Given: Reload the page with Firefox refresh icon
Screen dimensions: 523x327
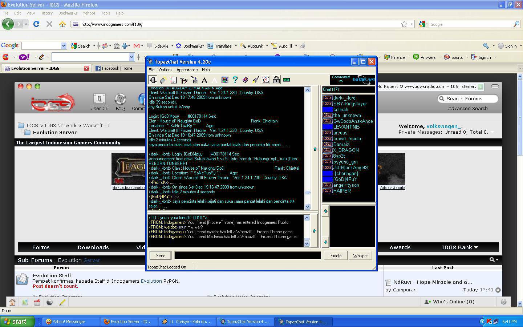Looking at the screenshot, I should coord(36,24).
